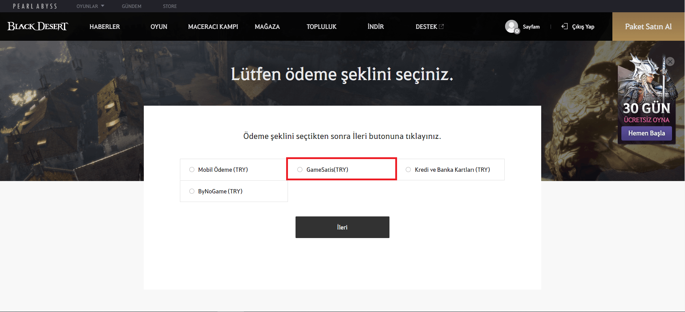Open the TOPLULUK menu
The image size is (685, 312).
(x=322, y=27)
